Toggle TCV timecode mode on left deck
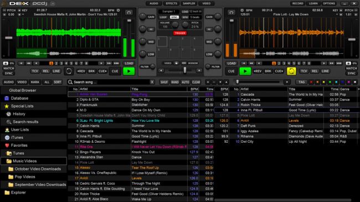 [x=35, y=71]
